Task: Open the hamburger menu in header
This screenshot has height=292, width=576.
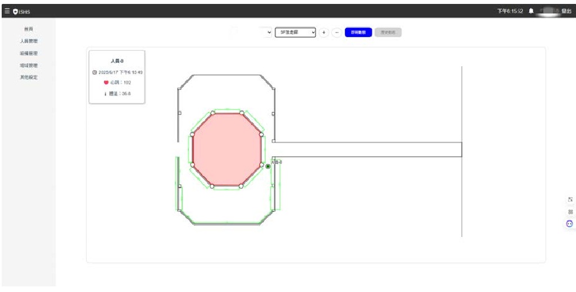Action: click(x=7, y=11)
